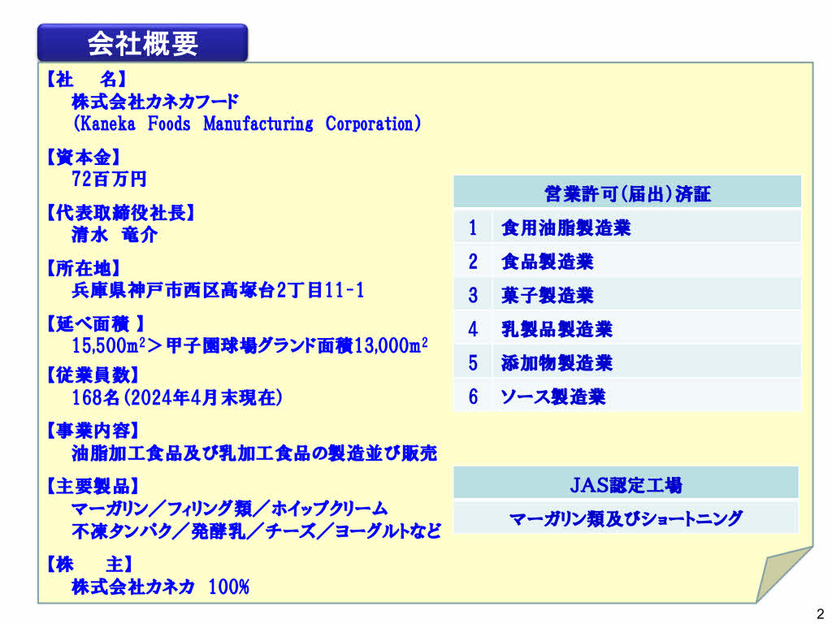Screen dimensions: 832x624
Task: Click the 【資本金】 heading
Action: tap(84, 157)
